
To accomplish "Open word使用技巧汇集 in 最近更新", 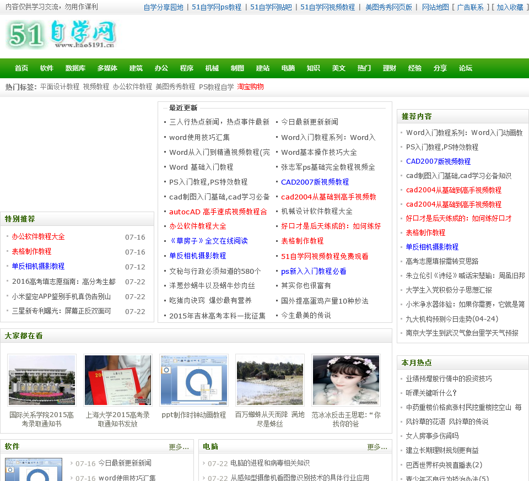I will [x=199, y=137].
